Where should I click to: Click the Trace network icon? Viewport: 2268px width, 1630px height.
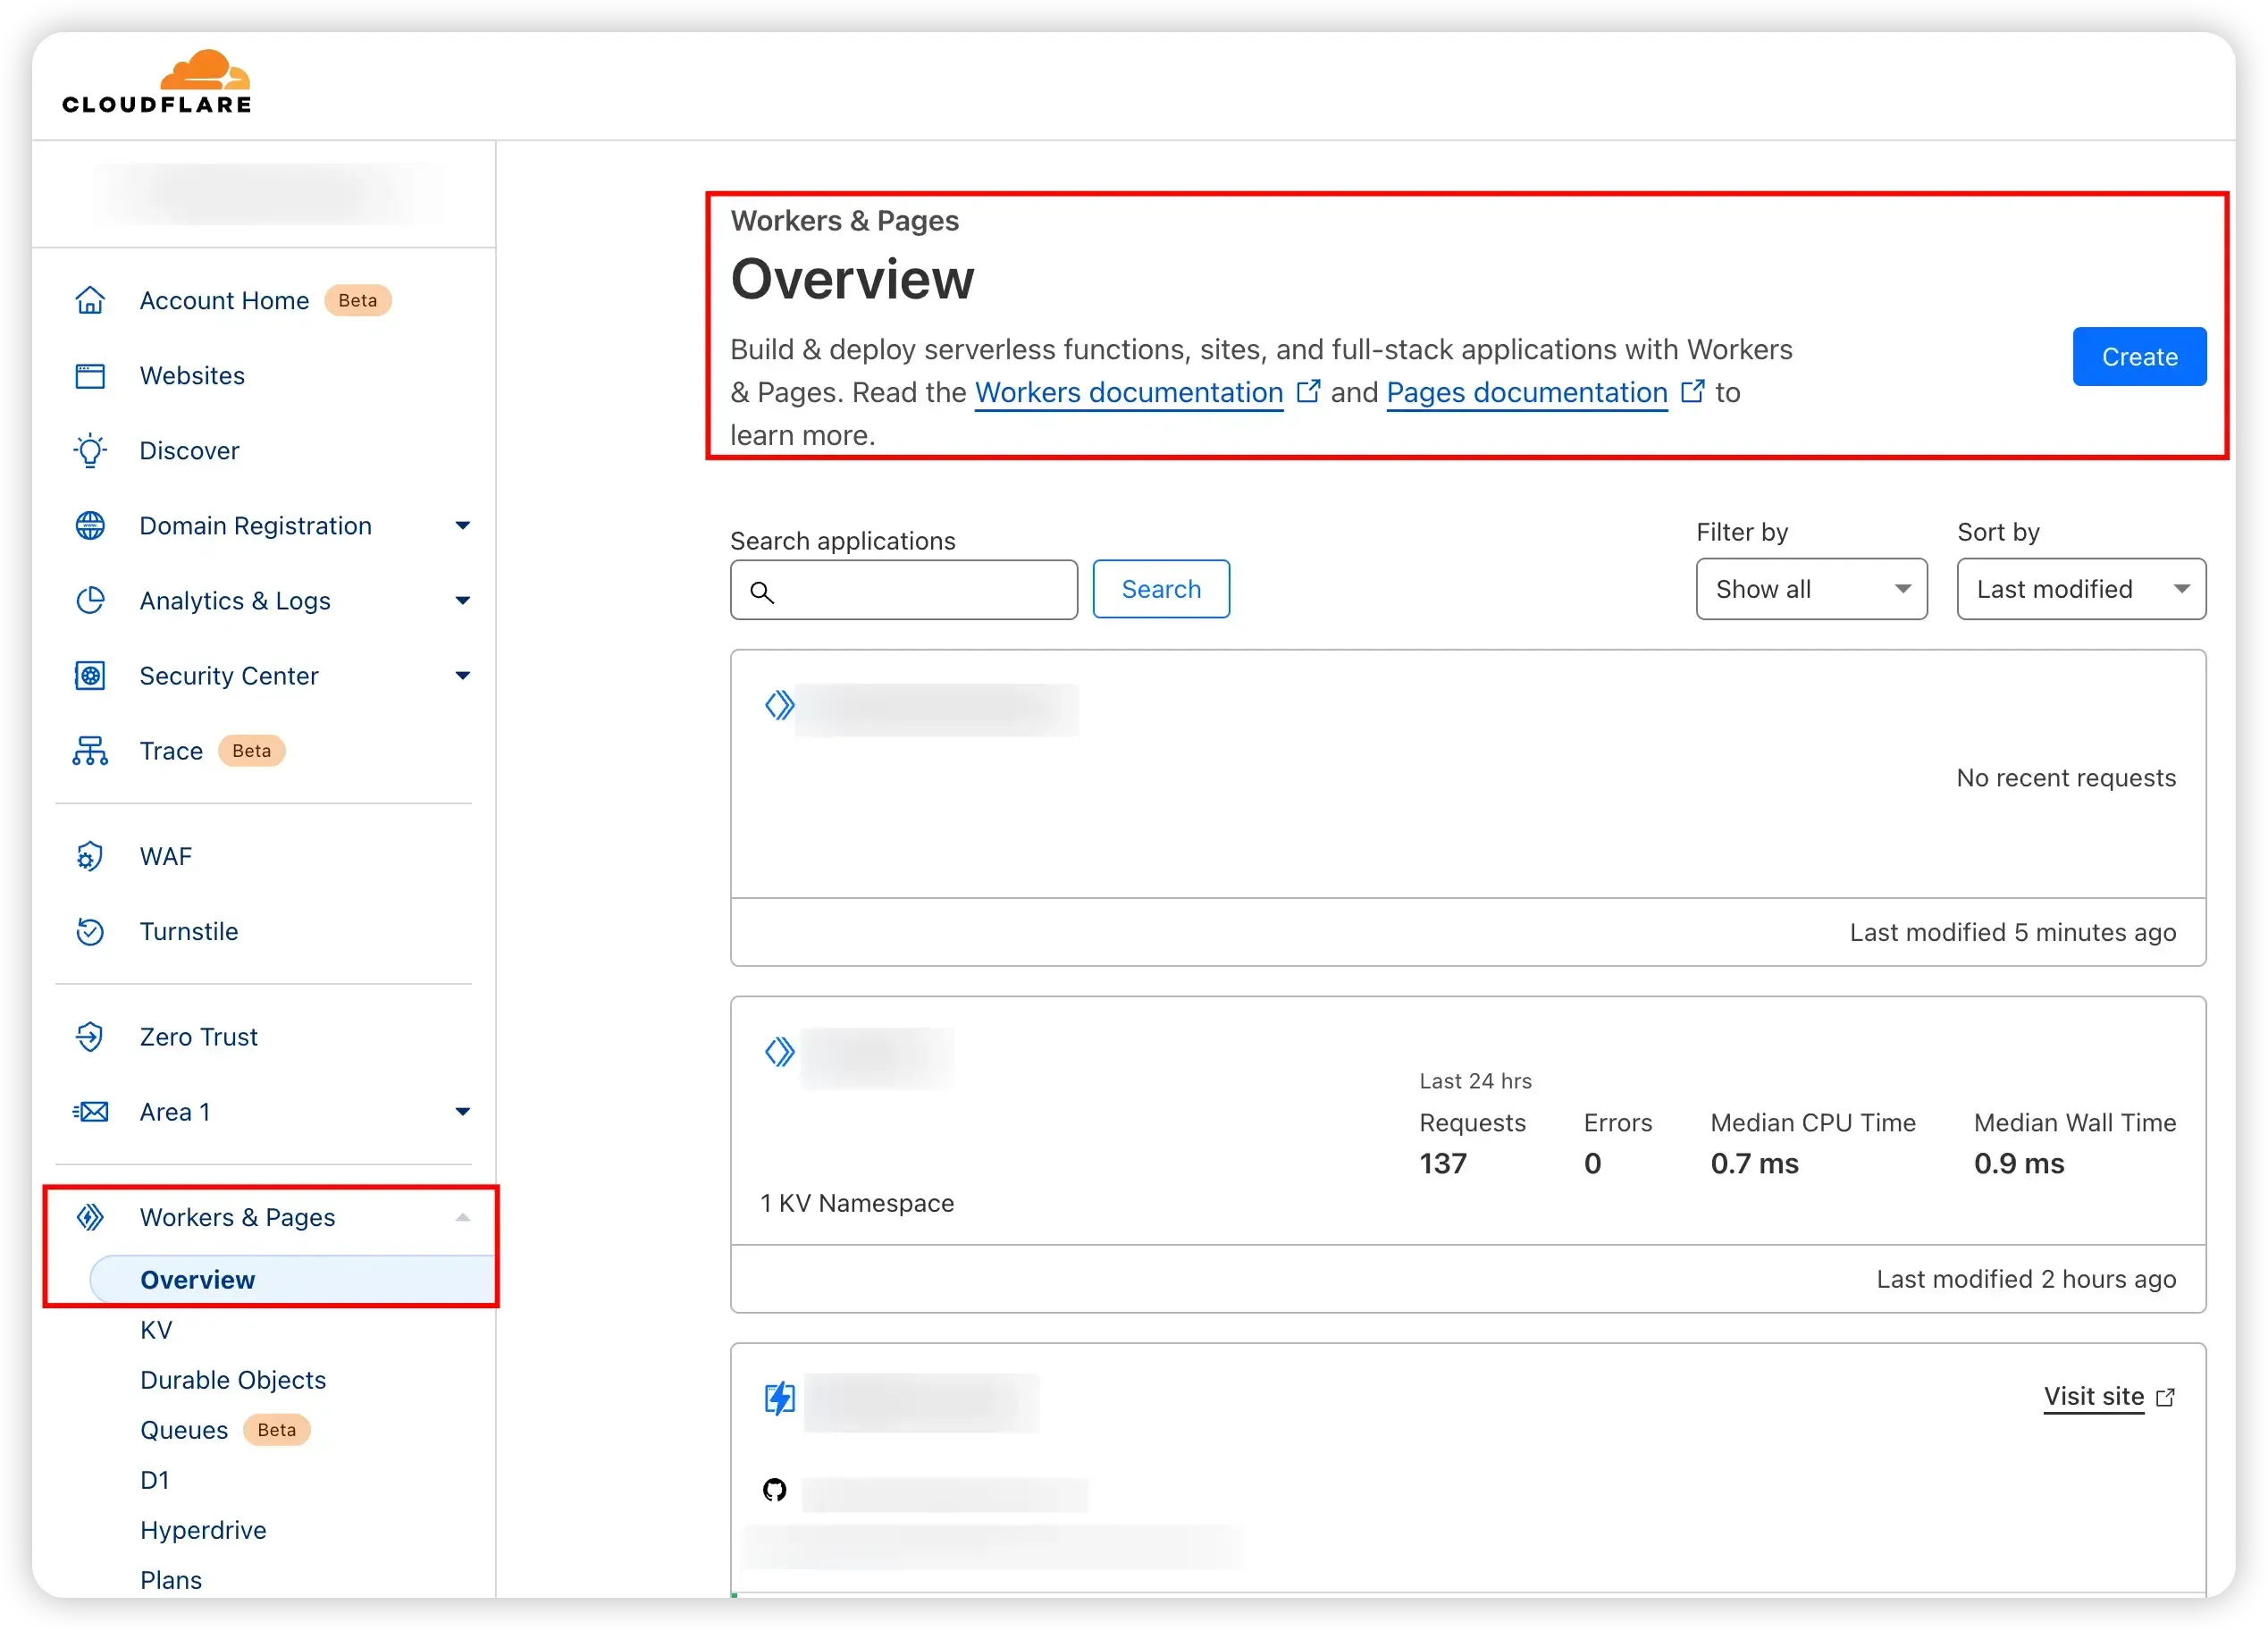[x=90, y=751]
